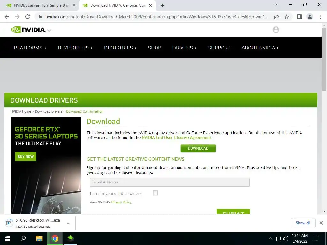Viewport: 327px width, 245px height.
Task: Click the downloaded exe file icon
Action: [9, 223]
